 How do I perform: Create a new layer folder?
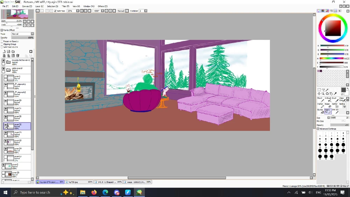coord(13,51)
